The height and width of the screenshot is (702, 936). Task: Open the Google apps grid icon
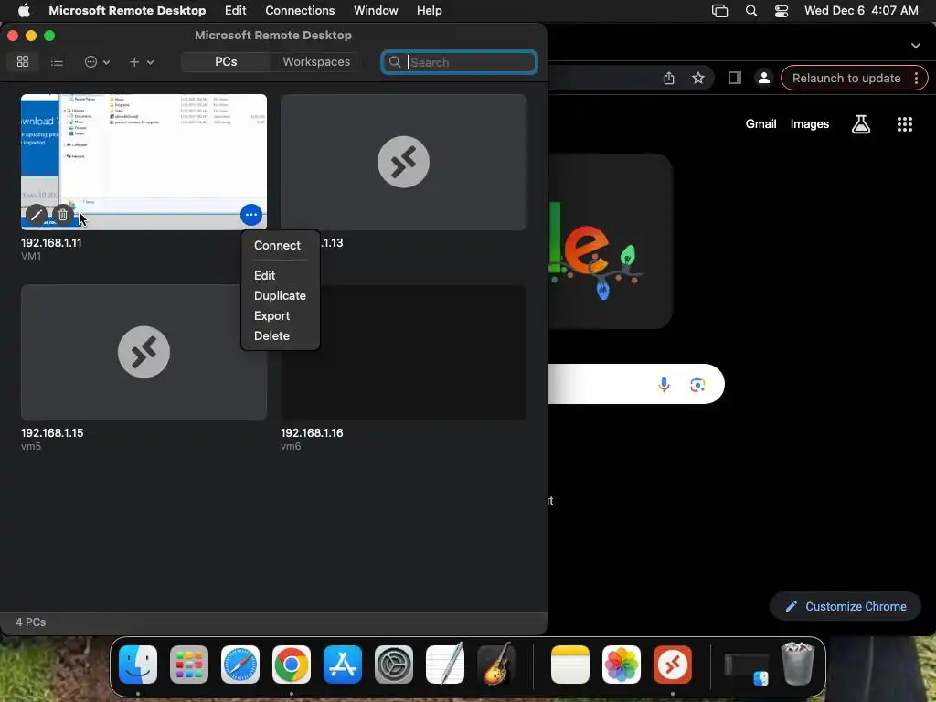pos(905,124)
